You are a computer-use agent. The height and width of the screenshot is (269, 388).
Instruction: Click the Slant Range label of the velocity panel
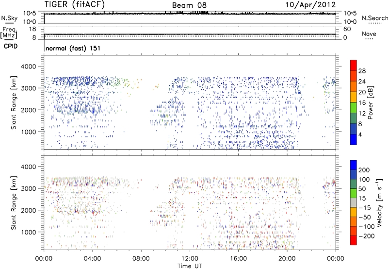14,203
